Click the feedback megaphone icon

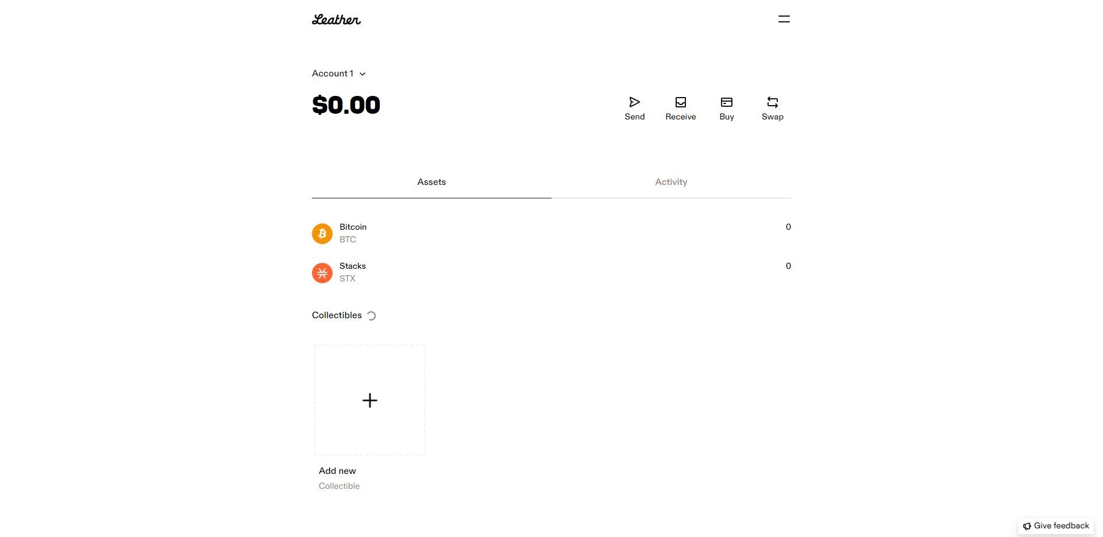(1027, 526)
